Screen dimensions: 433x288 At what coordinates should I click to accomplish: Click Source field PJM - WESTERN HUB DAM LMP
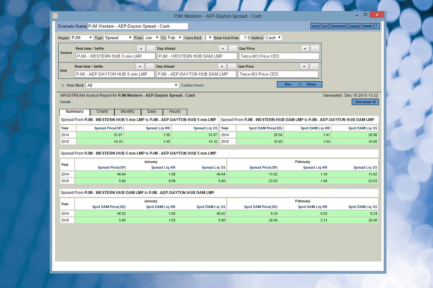click(197, 56)
